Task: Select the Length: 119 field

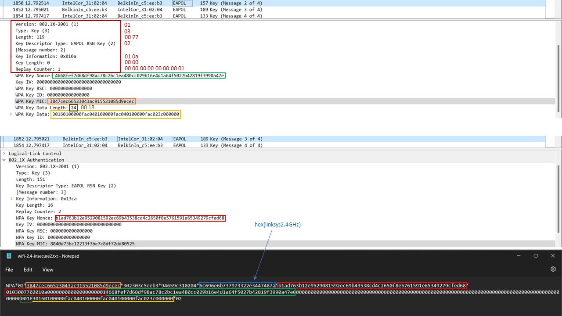Action: 30,37
